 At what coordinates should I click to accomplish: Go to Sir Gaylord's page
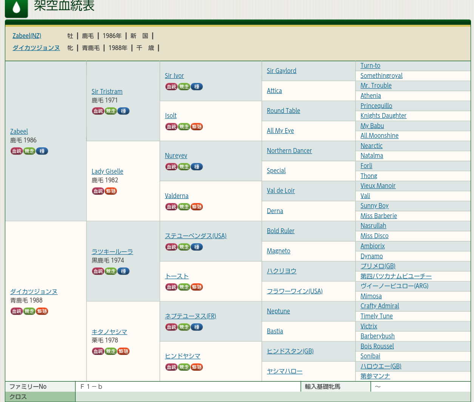(281, 71)
